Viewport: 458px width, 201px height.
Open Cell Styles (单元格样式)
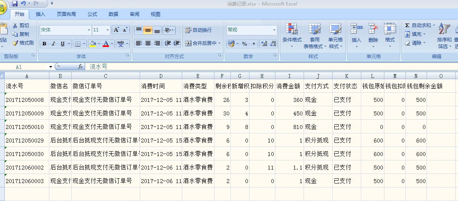click(x=335, y=36)
